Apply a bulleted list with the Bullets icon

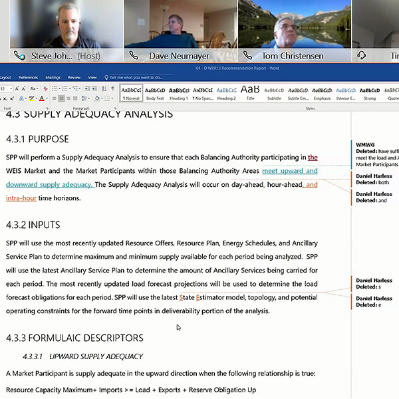pyautogui.click(x=54, y=88)
